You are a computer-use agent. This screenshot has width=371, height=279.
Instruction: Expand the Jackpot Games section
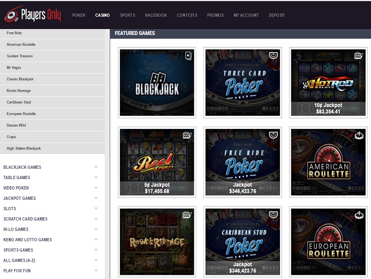coord(96,198)
